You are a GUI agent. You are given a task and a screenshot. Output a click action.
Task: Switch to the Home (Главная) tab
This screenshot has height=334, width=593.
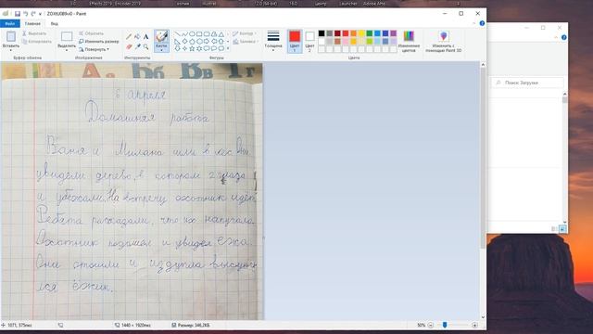[32, 23]
